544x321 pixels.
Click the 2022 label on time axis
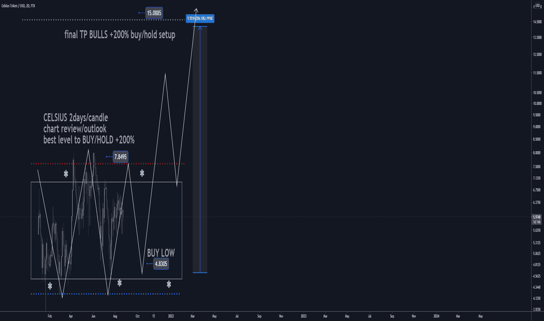170,316
